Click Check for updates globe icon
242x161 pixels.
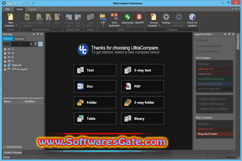pos(192,17)
